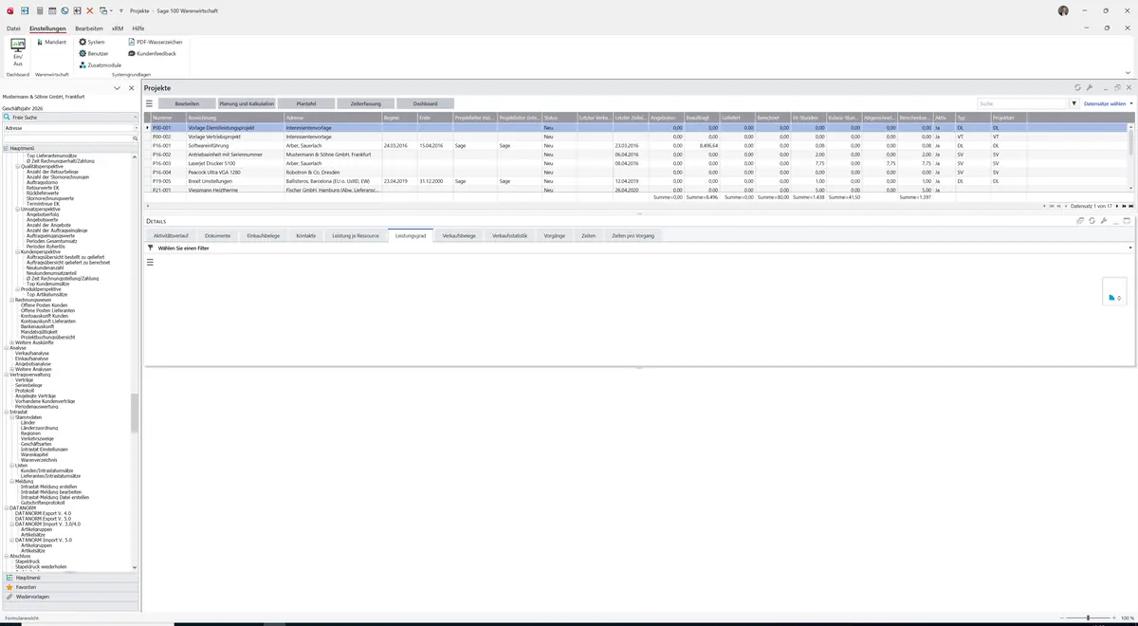
Task: Click the calculator icon in quick access toolbar
Action: pos(39,10)
